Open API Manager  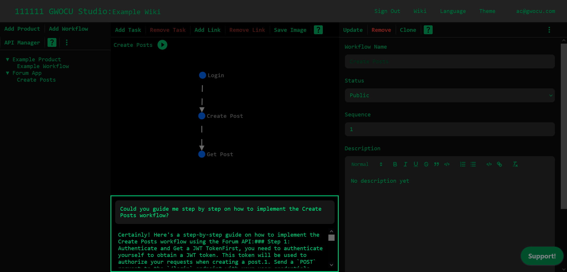tap(22, 42)
